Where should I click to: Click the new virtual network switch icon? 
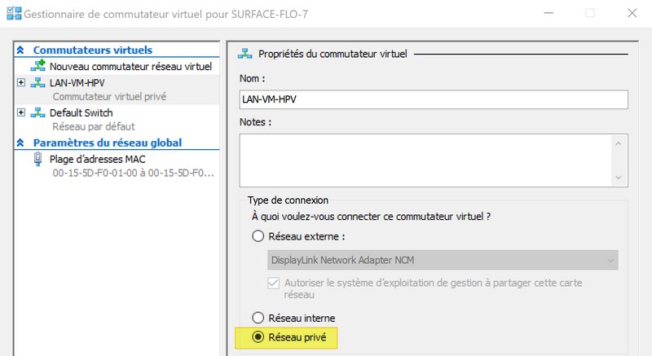[37, 66]
